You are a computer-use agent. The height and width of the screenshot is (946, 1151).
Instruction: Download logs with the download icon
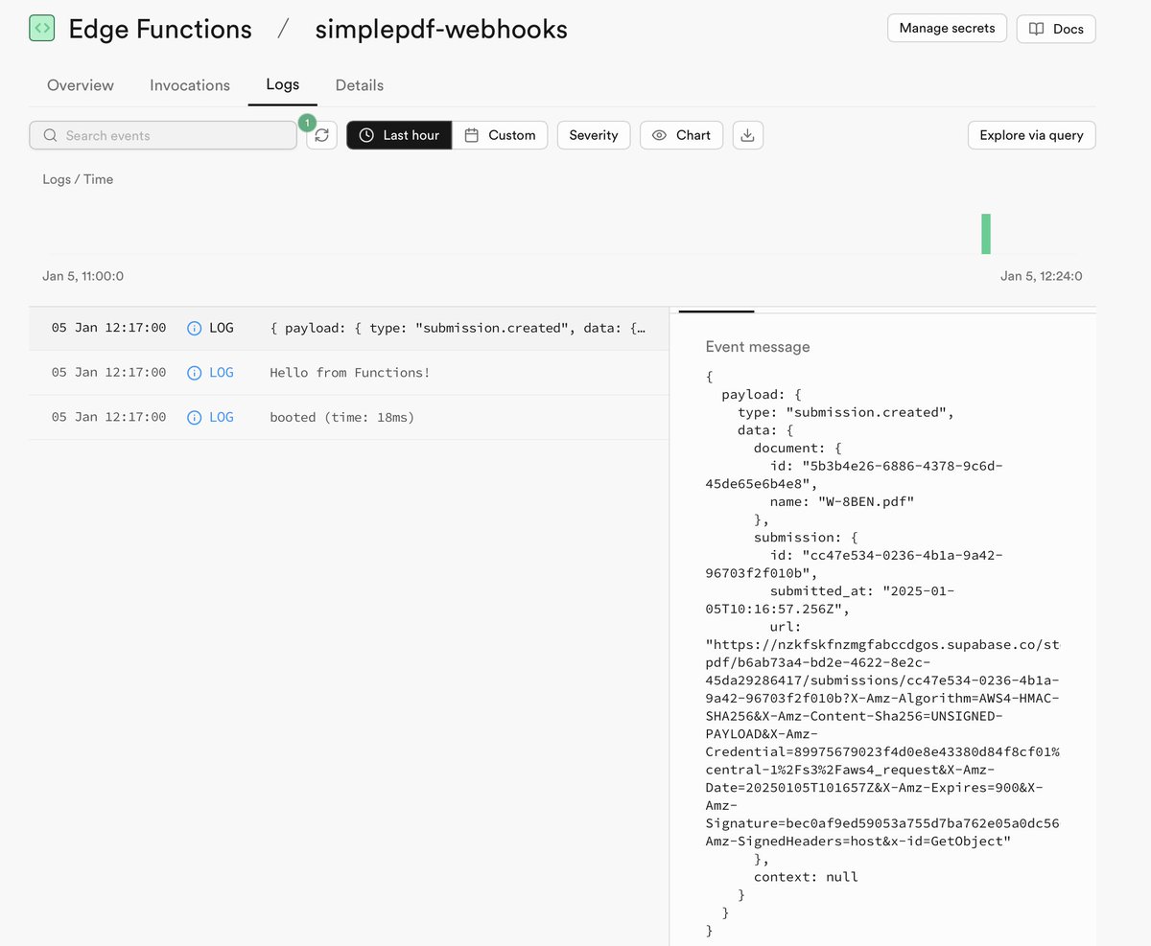pos(748,135)
